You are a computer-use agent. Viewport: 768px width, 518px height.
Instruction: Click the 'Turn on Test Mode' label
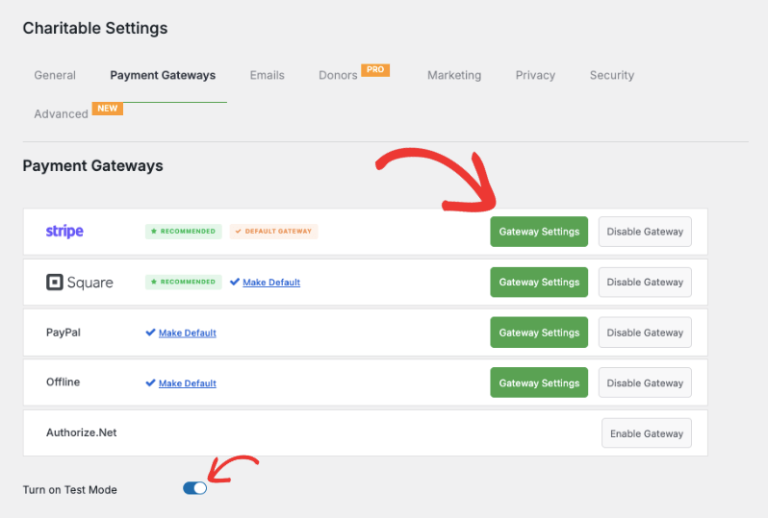click(x=69, y=489)
